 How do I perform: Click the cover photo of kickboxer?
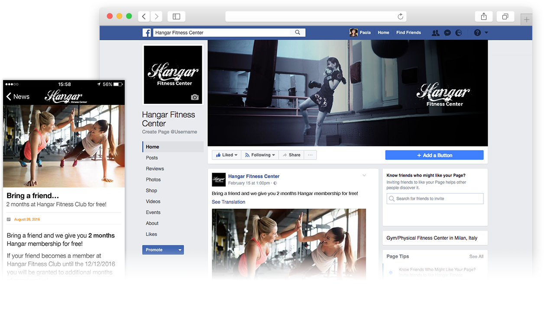tap(348, 93)
